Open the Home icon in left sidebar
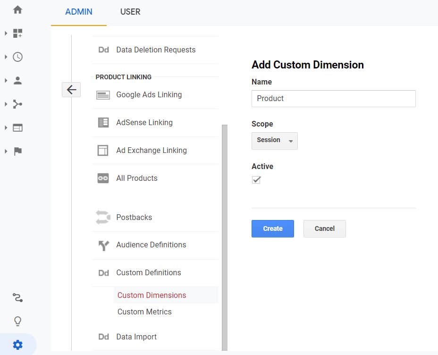438x355 pixels. [17, 8]
